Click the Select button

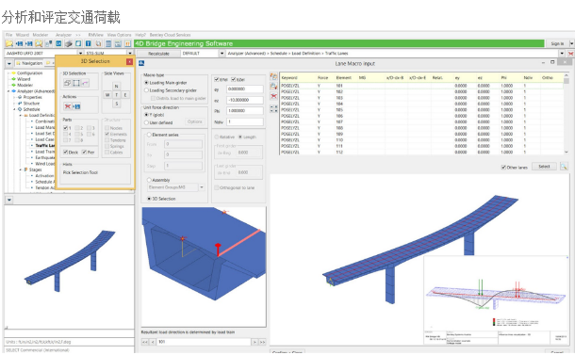pos(544,167)
